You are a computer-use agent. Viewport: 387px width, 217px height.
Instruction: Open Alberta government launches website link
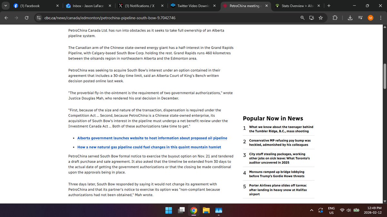pos(152,138)
